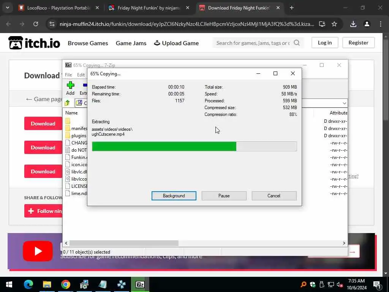389x292 pixels.
Task: Open the notification center icon
Action: click(x=377, y=284)
